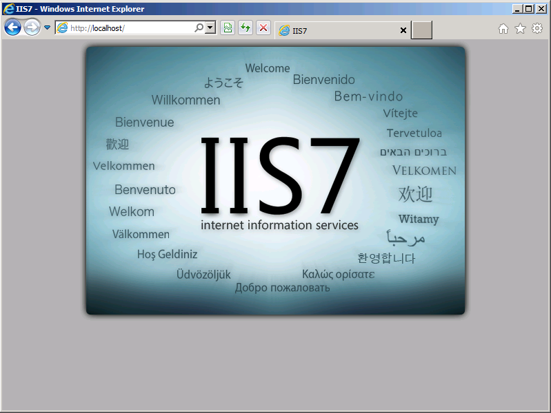
Task: Go to Home via the house icon
Action: [x=503, y=28]
